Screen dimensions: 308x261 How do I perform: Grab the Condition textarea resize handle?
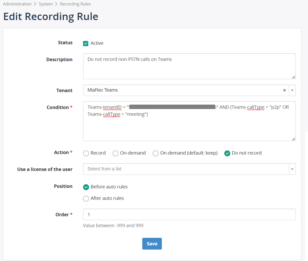click(293, 139)
